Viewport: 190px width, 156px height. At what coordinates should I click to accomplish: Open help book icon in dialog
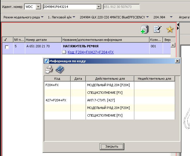coord(60,69)
